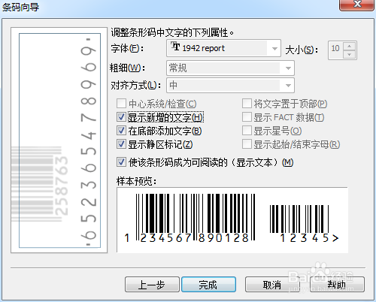Click the vertical barcode preview panel

pos(59,140)
